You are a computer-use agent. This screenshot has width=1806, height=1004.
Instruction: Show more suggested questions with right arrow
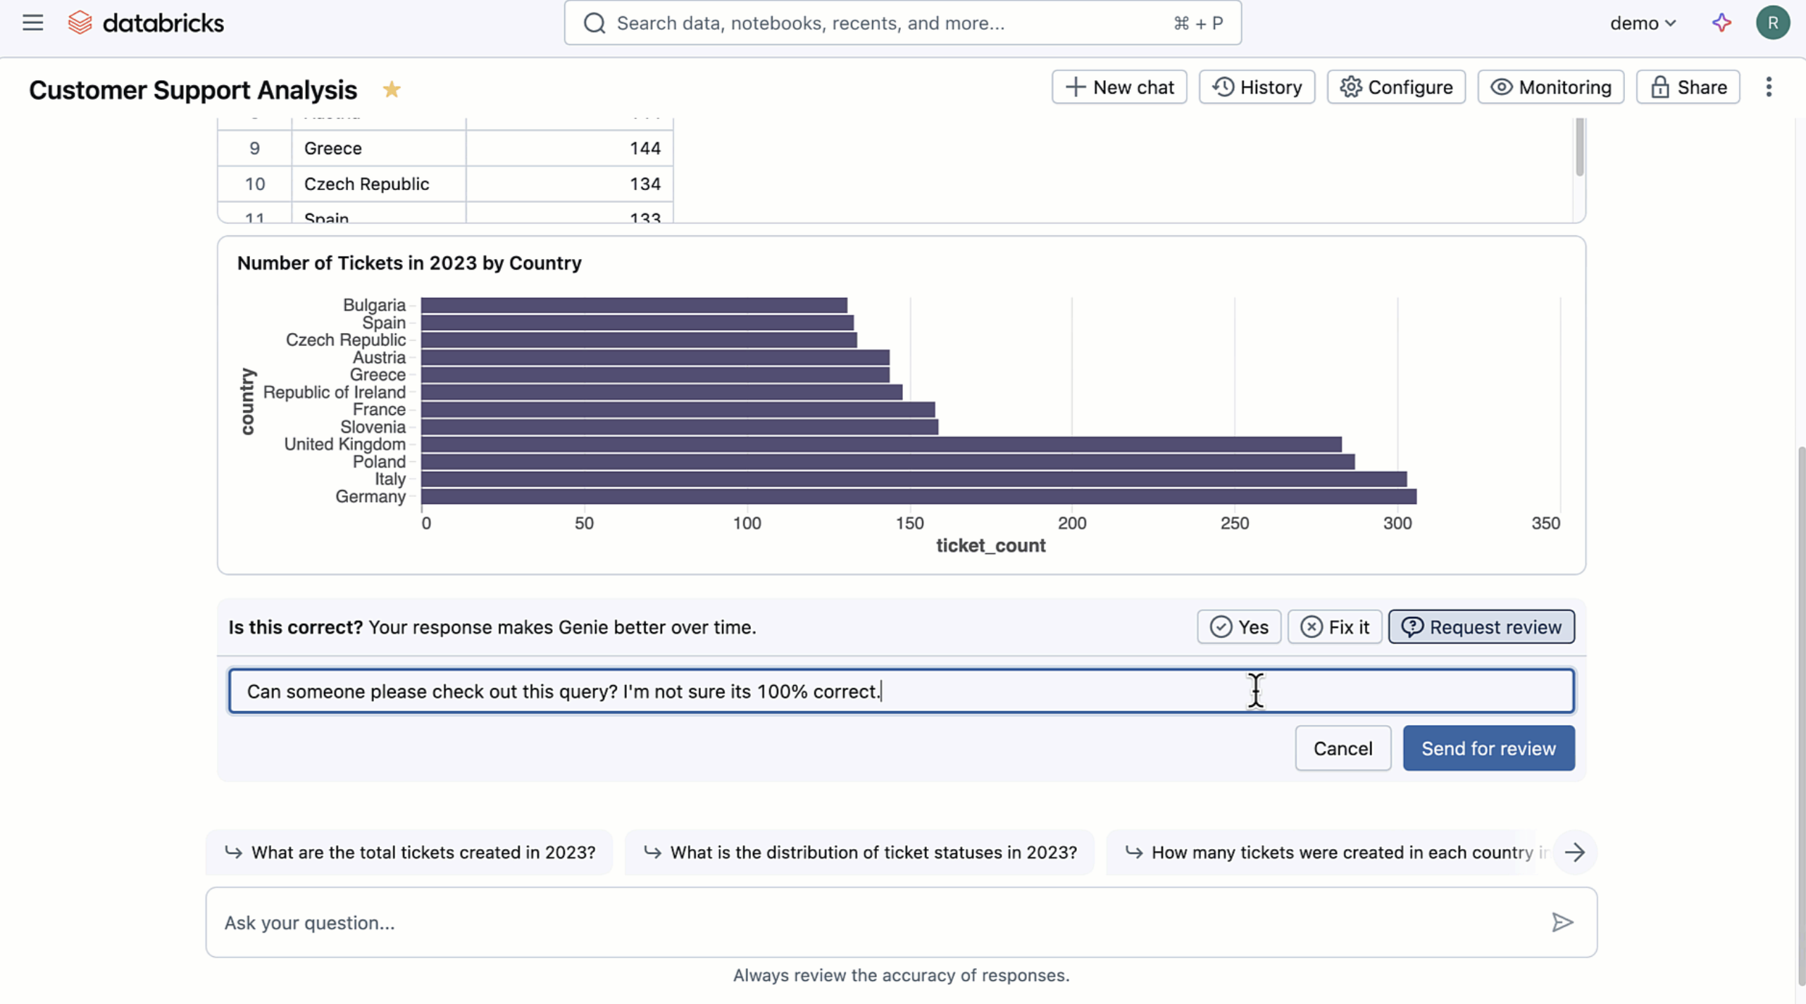click(1574, 853)
